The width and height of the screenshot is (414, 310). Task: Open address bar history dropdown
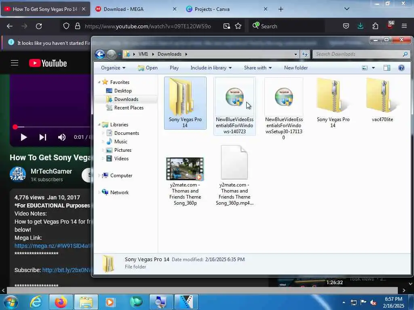[296, 54]
